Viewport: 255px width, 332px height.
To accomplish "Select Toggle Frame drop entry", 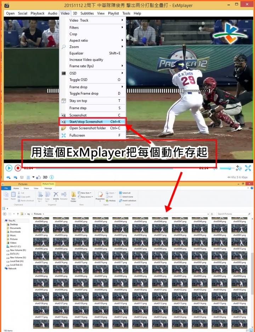I will coord(92,94).
